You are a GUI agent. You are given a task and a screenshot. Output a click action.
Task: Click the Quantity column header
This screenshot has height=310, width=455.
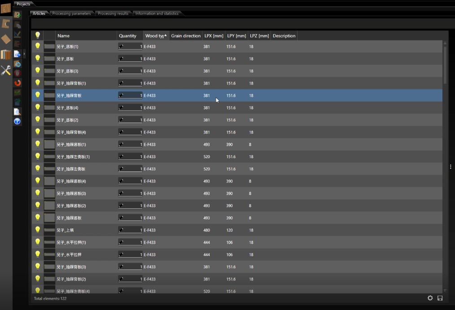128,36
